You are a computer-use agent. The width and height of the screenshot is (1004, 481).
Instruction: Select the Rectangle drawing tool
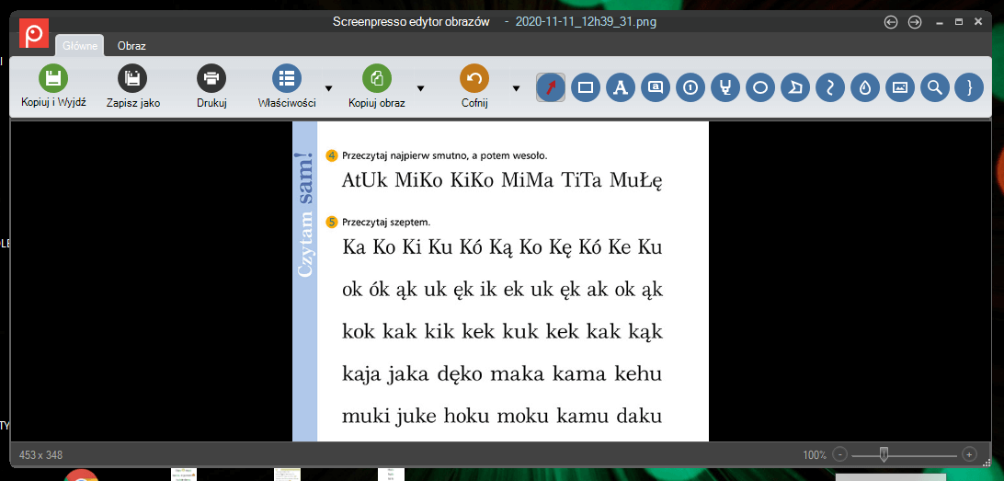click(586, 87)
